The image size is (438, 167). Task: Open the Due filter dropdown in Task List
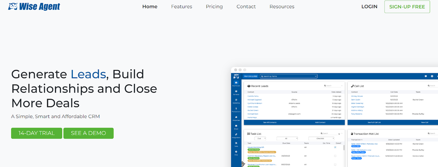260,138
